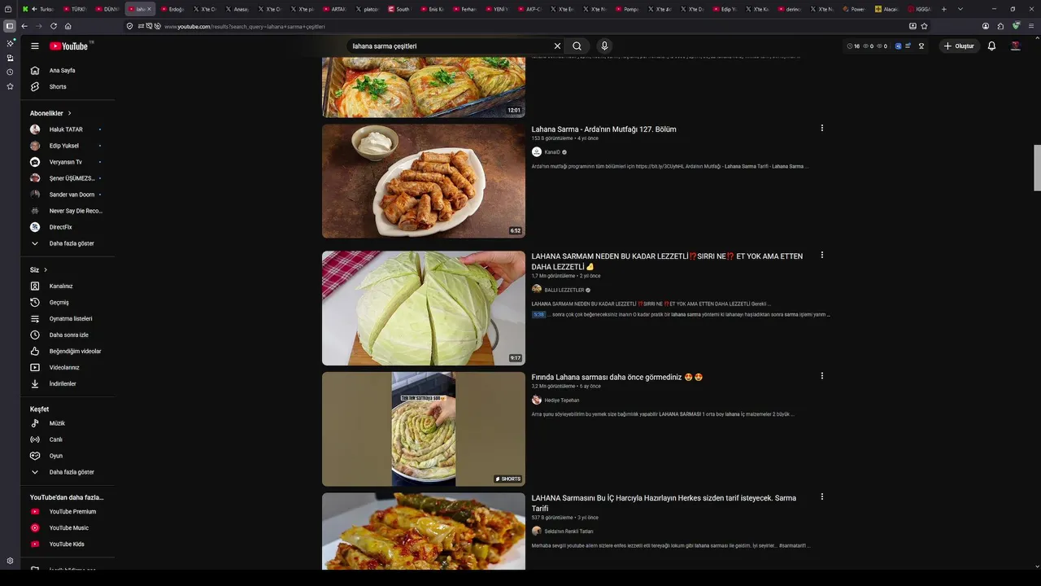The height and width of the screenshot is (586, 1041).
Task: Open KanalD channel link
Action: point(552,152)
